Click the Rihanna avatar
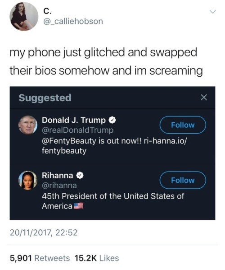Image resolution: width=225 pixels, height=270 pixels. point(28,180)
